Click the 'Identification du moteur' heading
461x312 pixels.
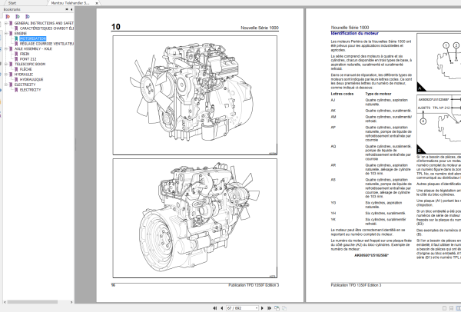(354, 33)
